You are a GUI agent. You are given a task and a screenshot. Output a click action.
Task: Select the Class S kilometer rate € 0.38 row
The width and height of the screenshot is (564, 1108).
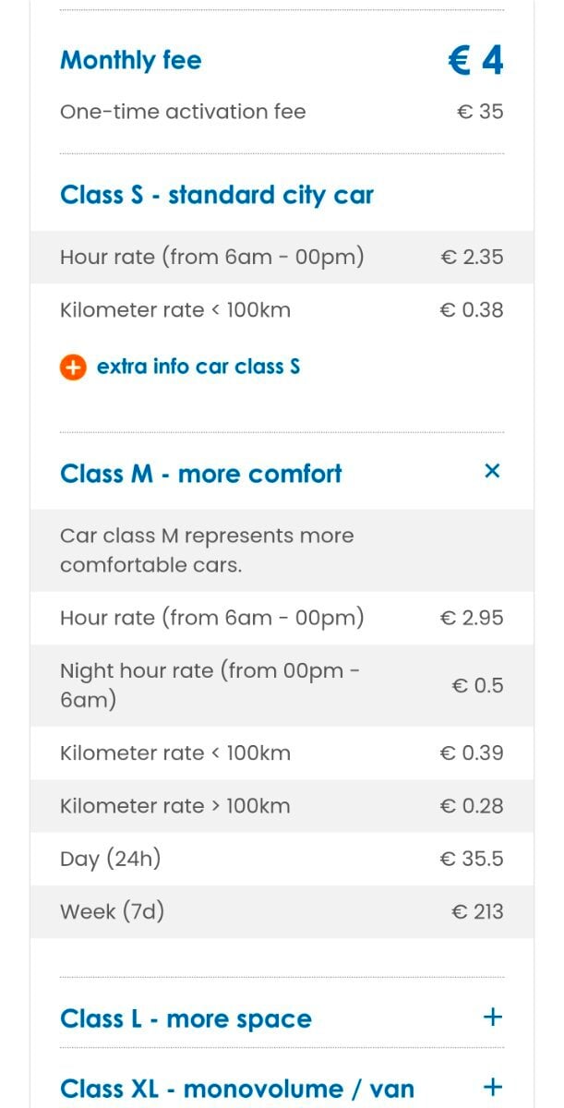[x=282, y=310]
